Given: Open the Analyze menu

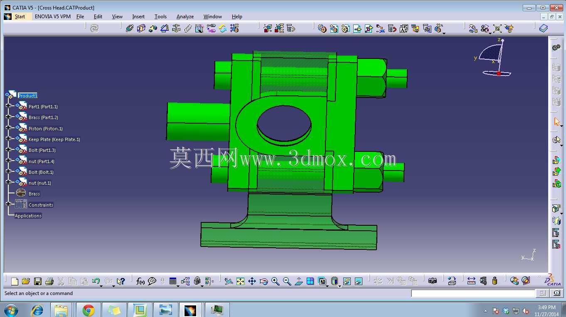Looking at the screenshot, I should pos(185,17).
